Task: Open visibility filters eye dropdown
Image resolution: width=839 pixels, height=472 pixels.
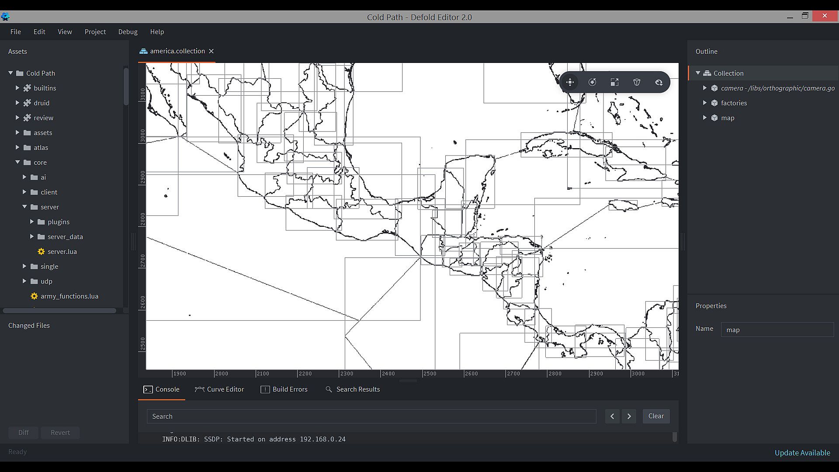Action: click(659, 82)
